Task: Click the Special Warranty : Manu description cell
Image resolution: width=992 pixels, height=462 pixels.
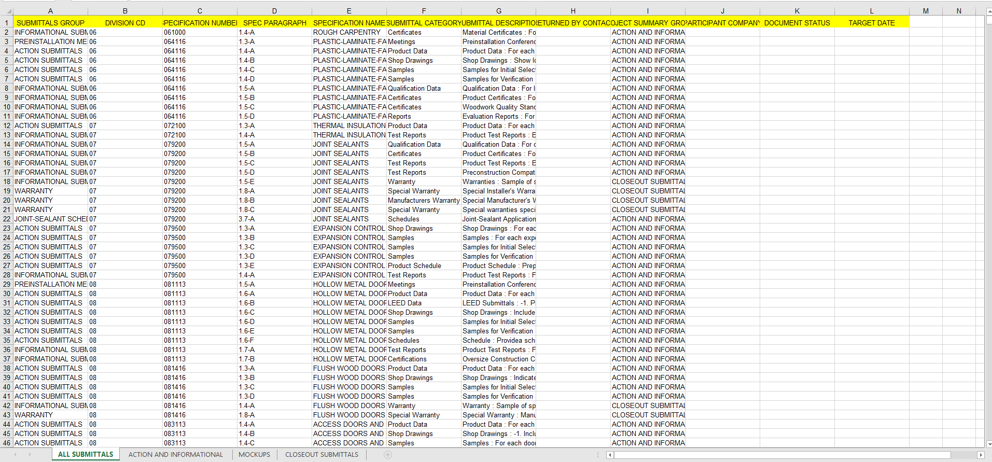Action: (x=498, y=415)
